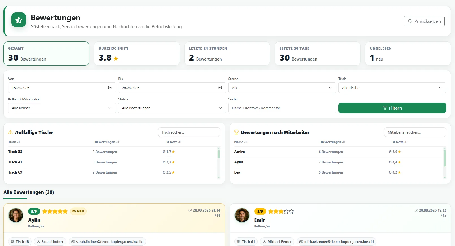Sort Auffällige Tische by Tisch column
The image size is (455, 246).
click(14, 142)
